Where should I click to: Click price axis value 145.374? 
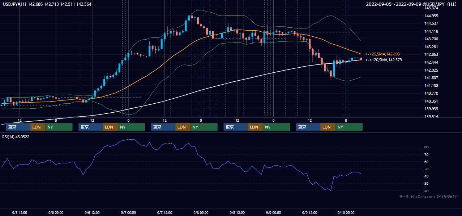[431, 8]
